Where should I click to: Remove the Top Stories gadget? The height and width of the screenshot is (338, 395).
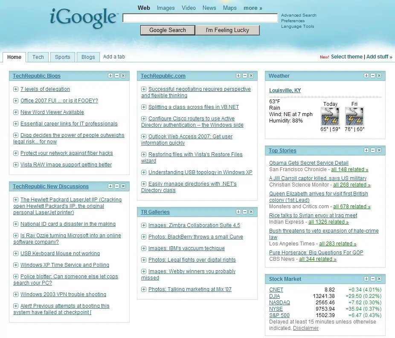coord(379,150)
